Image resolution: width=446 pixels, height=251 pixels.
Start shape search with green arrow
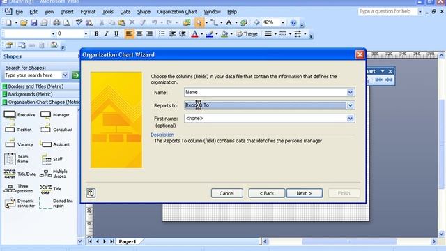click(76, 75)
